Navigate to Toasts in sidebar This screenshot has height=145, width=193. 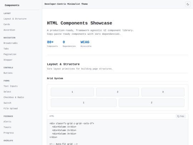[7, 127]
